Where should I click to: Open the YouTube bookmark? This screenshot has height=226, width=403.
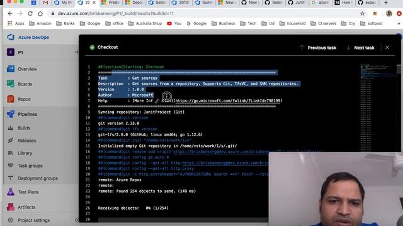174,23
